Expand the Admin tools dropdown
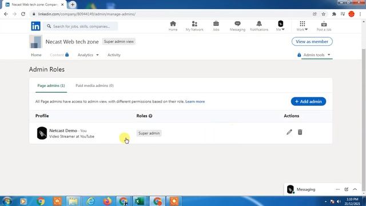This screenshot has width=366, height=206. pos(317,55)
